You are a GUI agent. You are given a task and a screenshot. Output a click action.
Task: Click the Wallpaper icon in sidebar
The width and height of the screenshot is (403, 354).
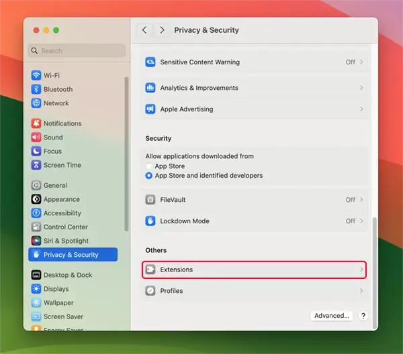(36, 302)
